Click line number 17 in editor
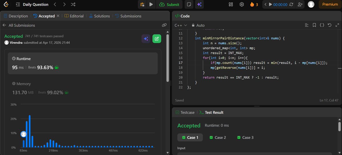 180,63
